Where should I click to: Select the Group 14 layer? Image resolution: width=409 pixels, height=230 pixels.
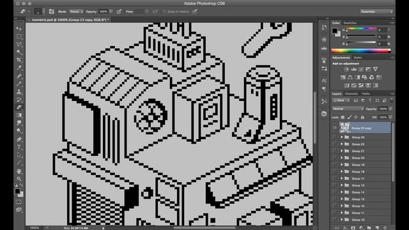point(361,192)
